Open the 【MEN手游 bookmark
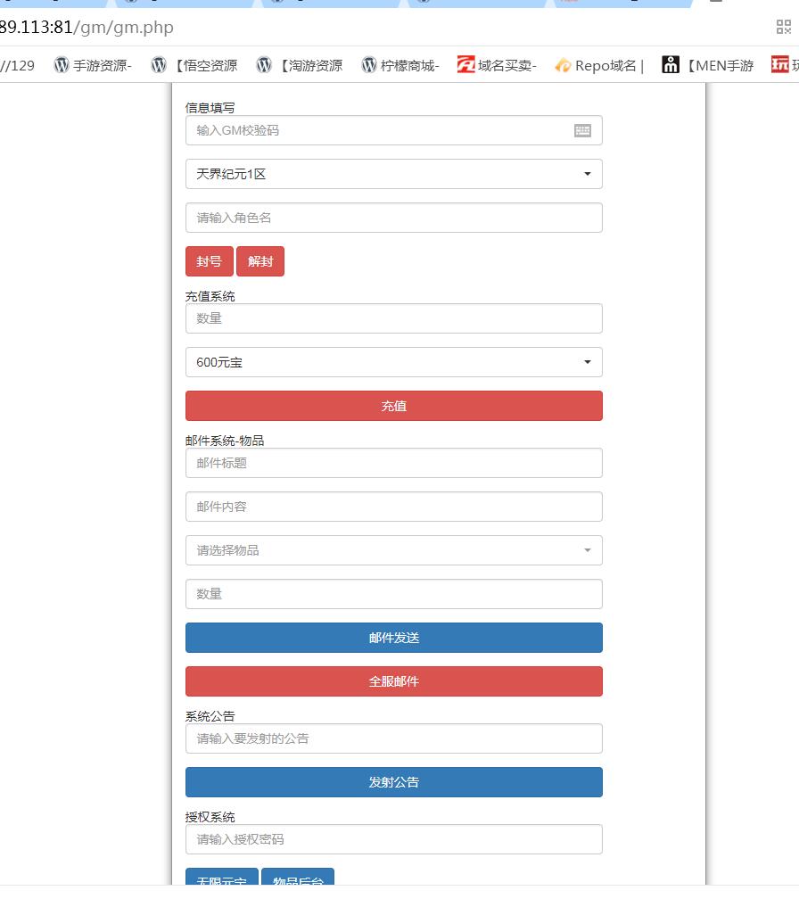 click(x=708, y=65)
